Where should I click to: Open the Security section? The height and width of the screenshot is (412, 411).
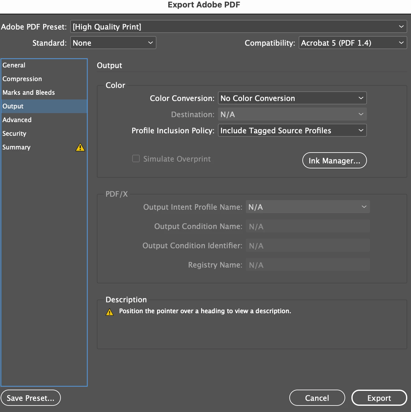pos(44,134)
